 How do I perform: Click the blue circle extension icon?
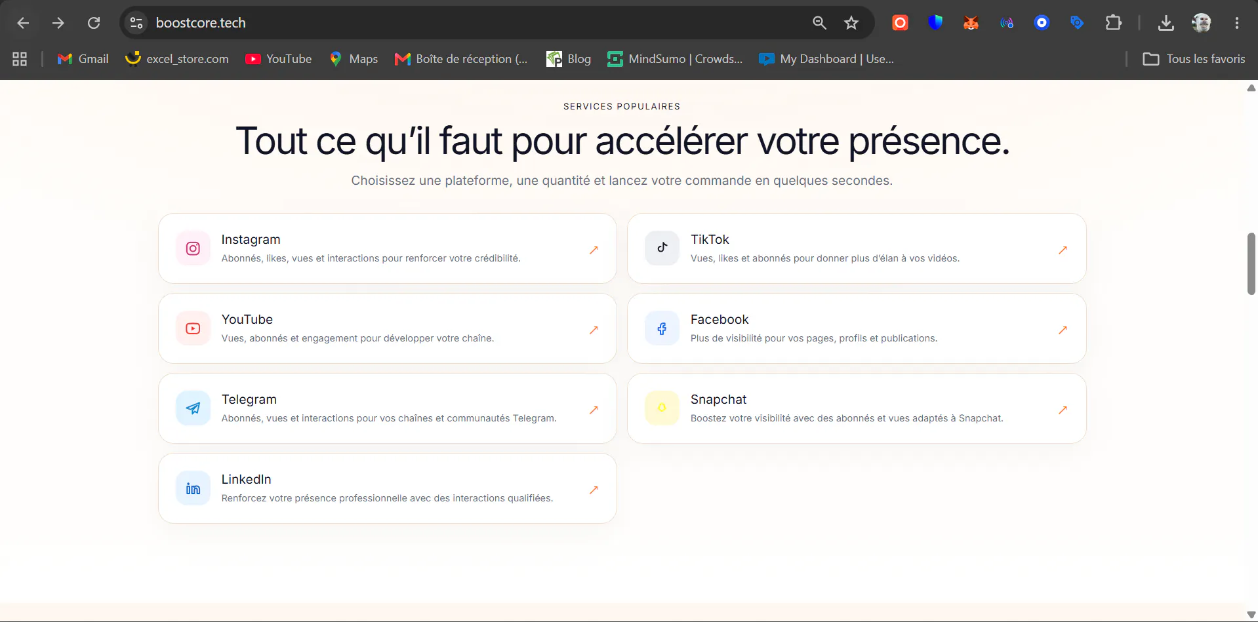(1042, 23)
